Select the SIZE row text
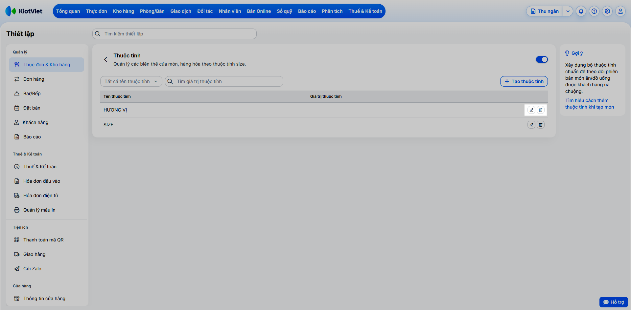Image resolution: width=631 pixels, height=310 pixels. (x=108, y=125)
